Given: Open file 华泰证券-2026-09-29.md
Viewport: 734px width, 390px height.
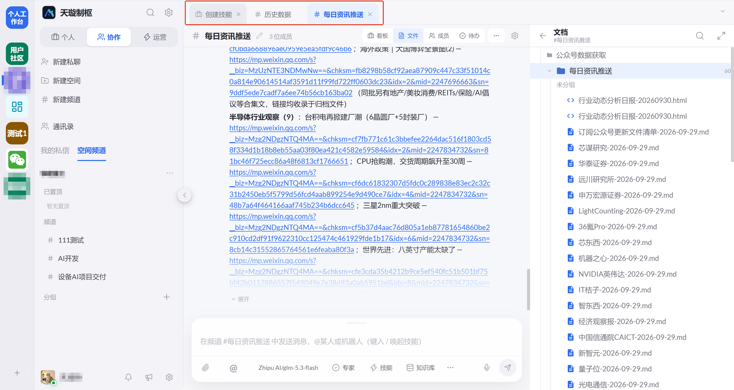Looking at the screenshot, I should (x=618, y=164).
